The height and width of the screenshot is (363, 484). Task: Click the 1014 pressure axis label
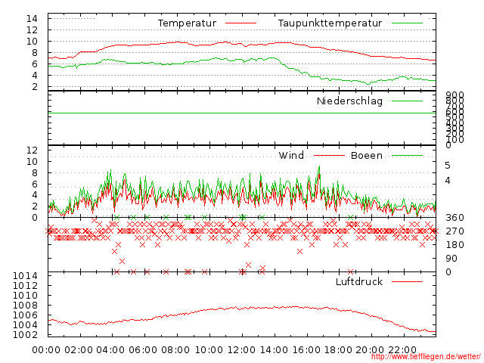[25, 275]
